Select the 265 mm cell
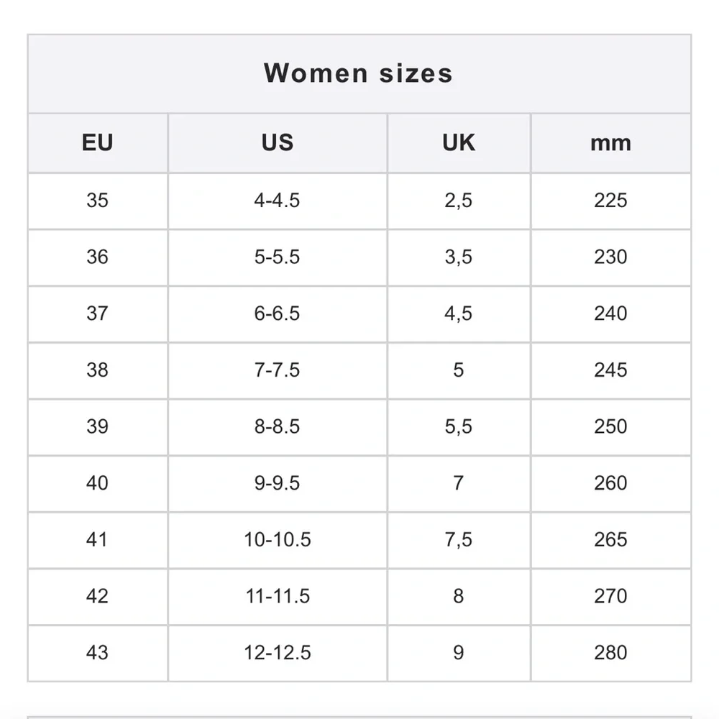 [610, 540]
